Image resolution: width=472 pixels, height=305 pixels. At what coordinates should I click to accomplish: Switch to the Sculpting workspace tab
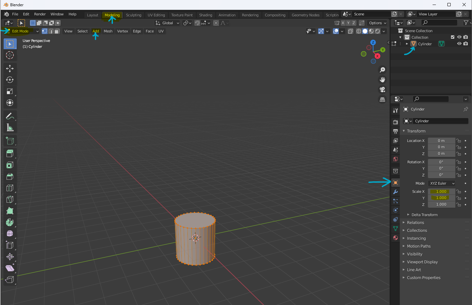click(134, 15)
